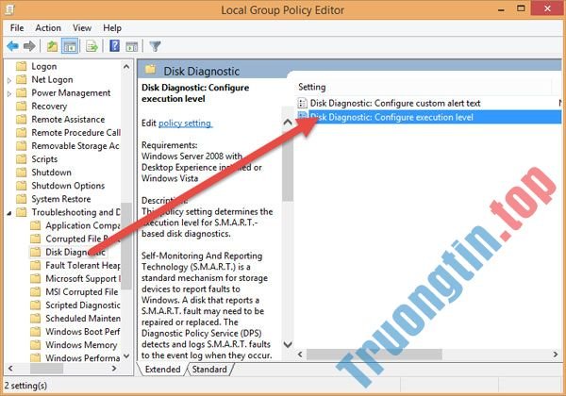566x396 pixels.
Task: Expand the Net Logon tree node
Action: 9,80
